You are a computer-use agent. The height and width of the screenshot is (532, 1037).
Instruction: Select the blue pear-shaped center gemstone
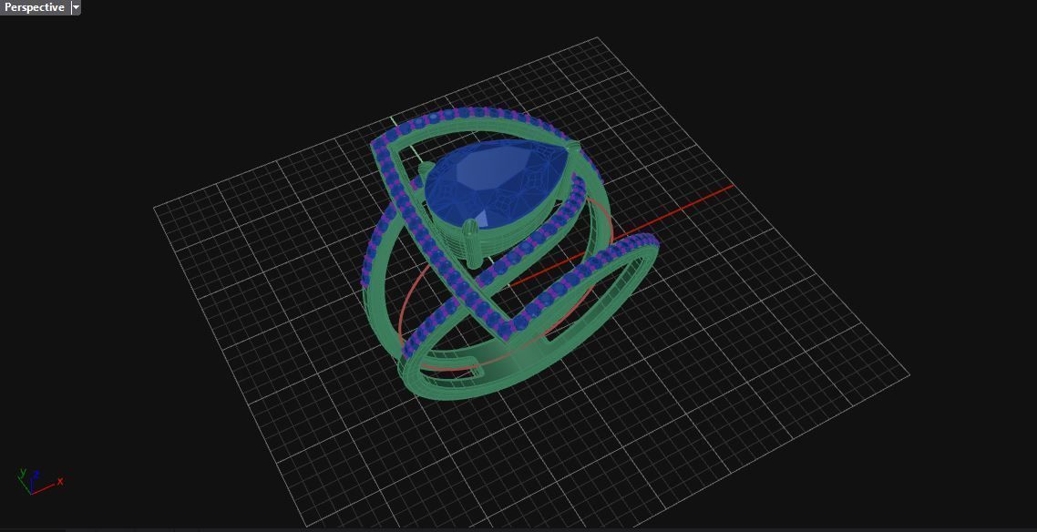pyautogui.click(x=496, y=184)
